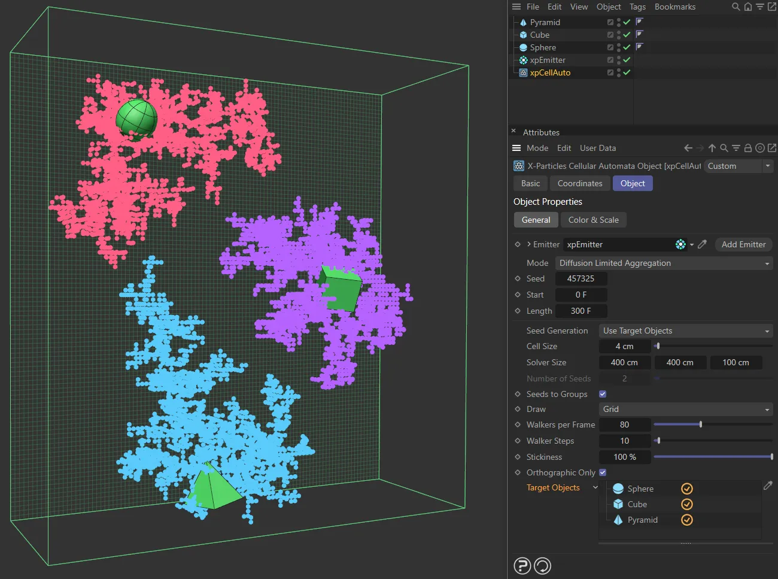778x579 pixels.
Task: Click the xpCellAuto icon in the Object Manager
Action: click(522, 72)
